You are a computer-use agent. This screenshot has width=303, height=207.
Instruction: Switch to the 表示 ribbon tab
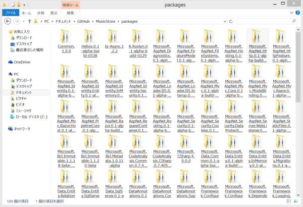pyautogui.click(x=54, y=13)
